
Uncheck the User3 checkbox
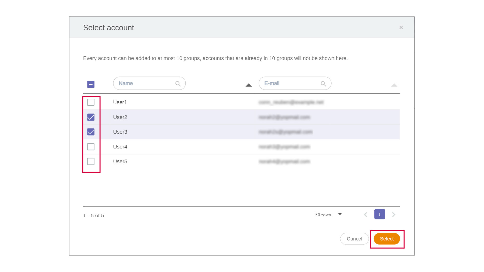pos(91,132)
